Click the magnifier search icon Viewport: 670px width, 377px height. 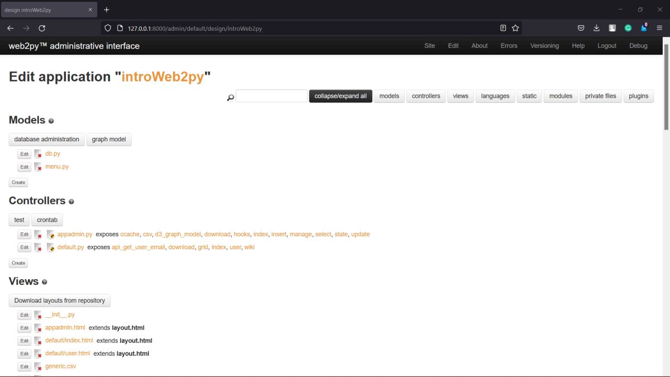tap(230, 98)
